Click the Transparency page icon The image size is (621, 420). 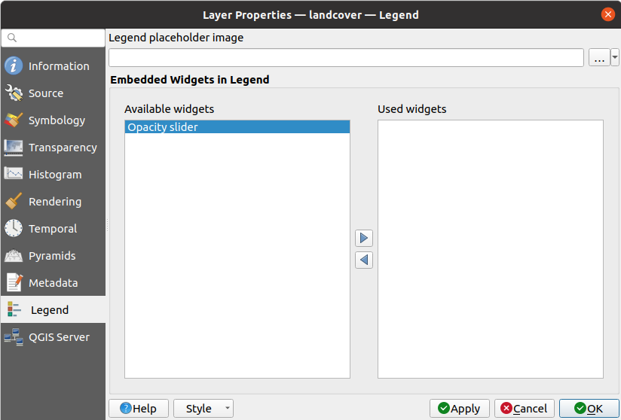point(14,148)
